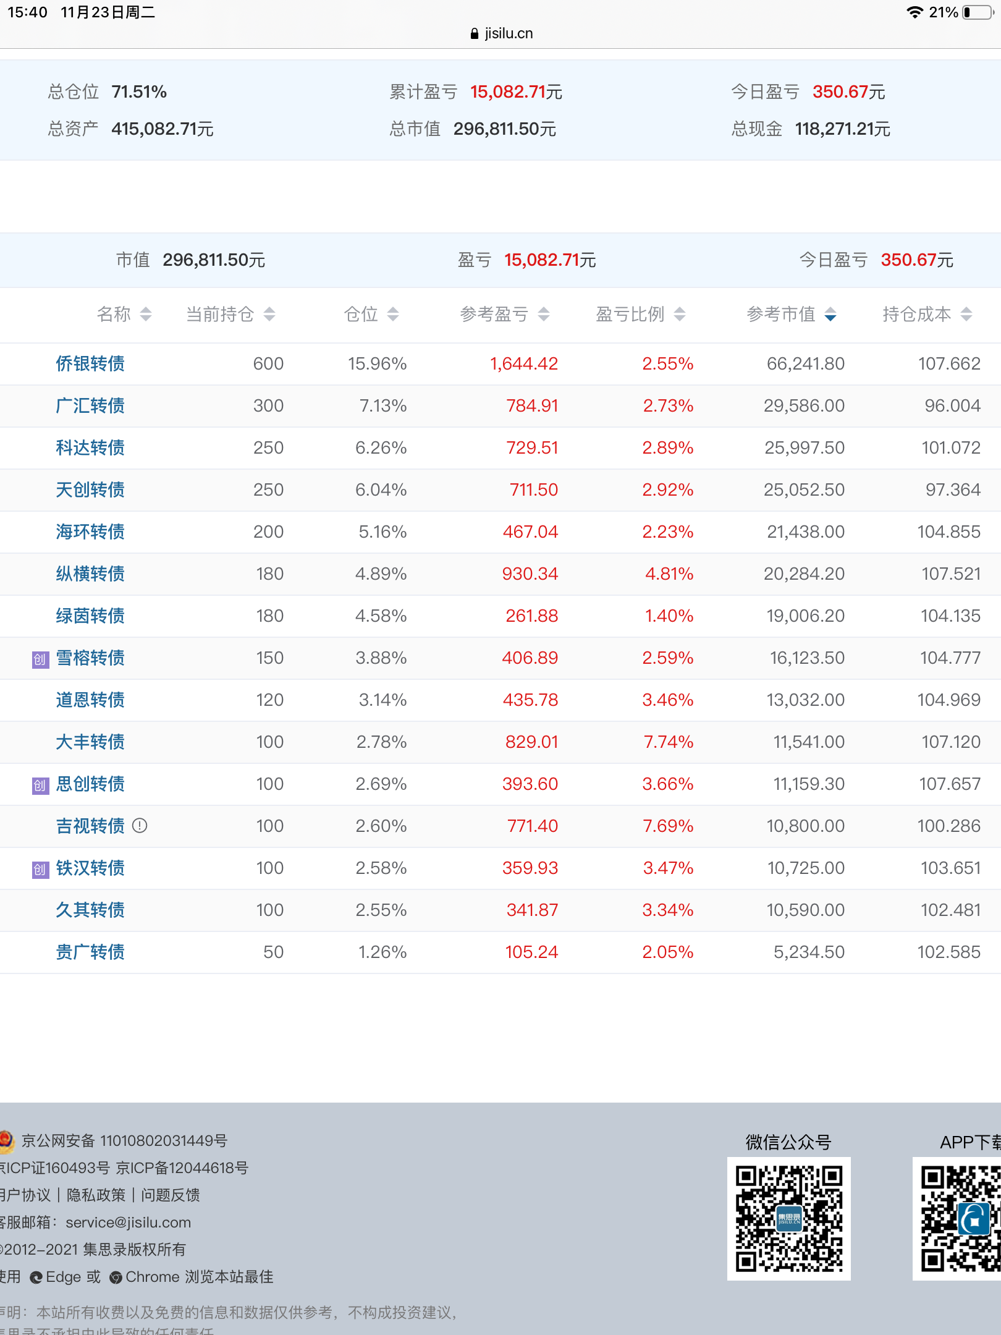Open 贵广转债 bond details

click(x=90, y=952)
